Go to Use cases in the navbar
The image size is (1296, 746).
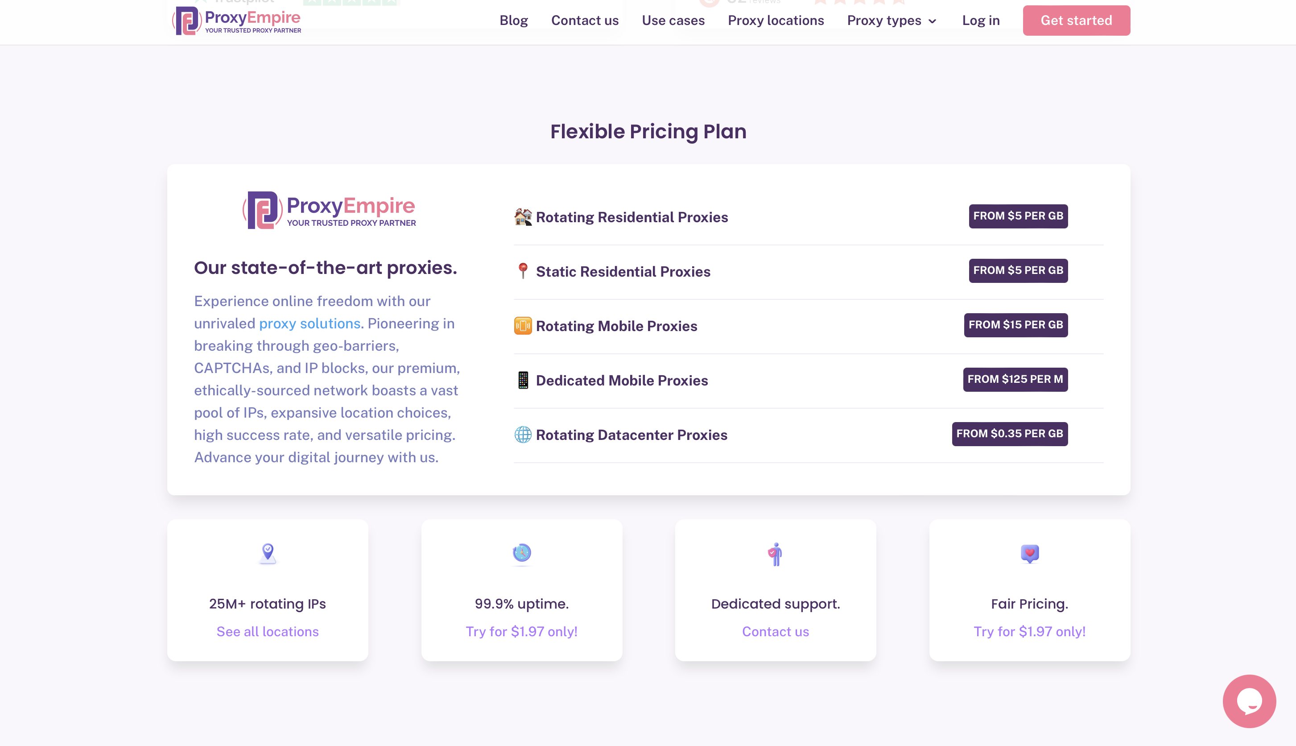(673, 21)
